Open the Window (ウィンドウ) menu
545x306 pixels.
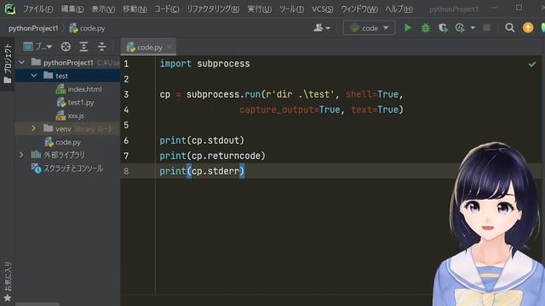pyautogui.click(x=359, y=9)
